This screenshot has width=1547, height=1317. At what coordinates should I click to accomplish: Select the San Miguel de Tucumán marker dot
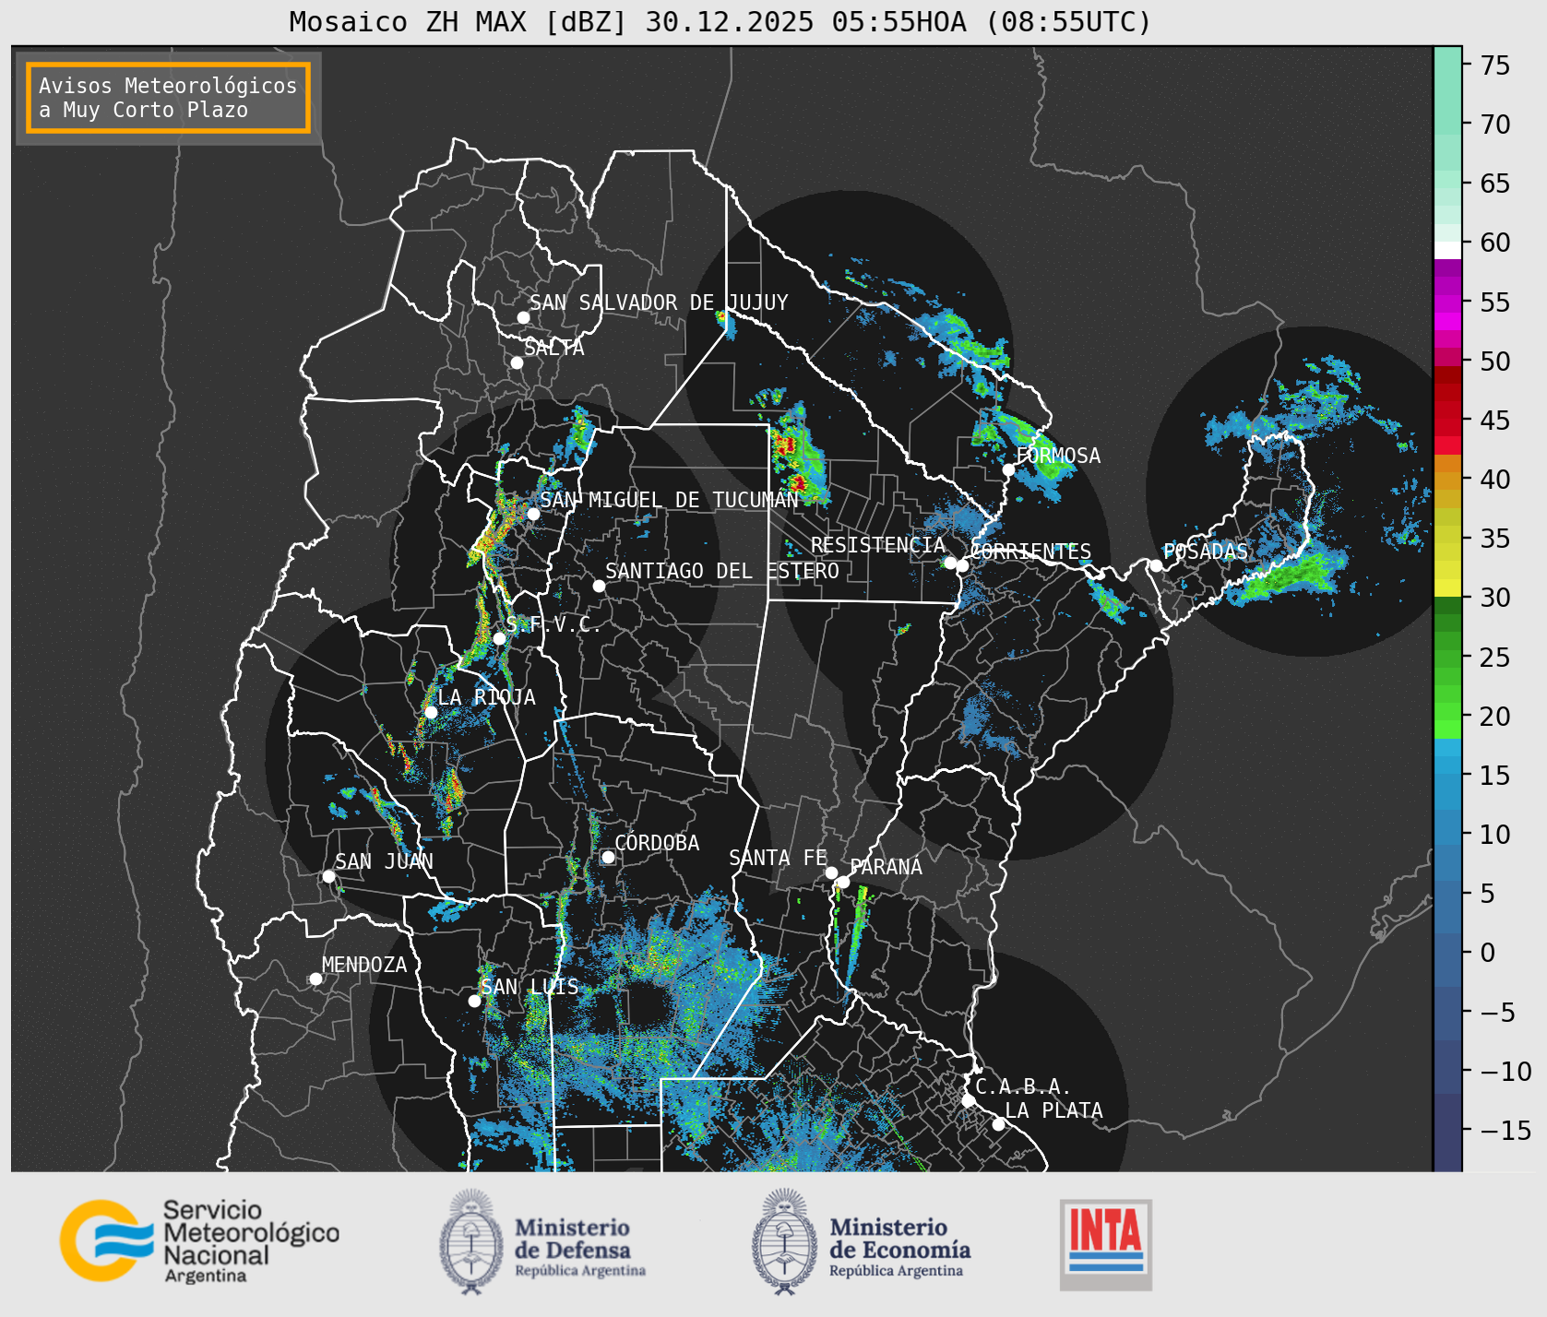(x=533, y=514)
